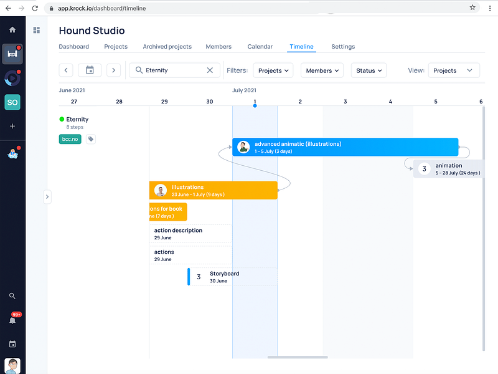This screenshot has height=374, width=498.
Task: Click the '8 steps' label under Eternity
Action: point(75,127)
